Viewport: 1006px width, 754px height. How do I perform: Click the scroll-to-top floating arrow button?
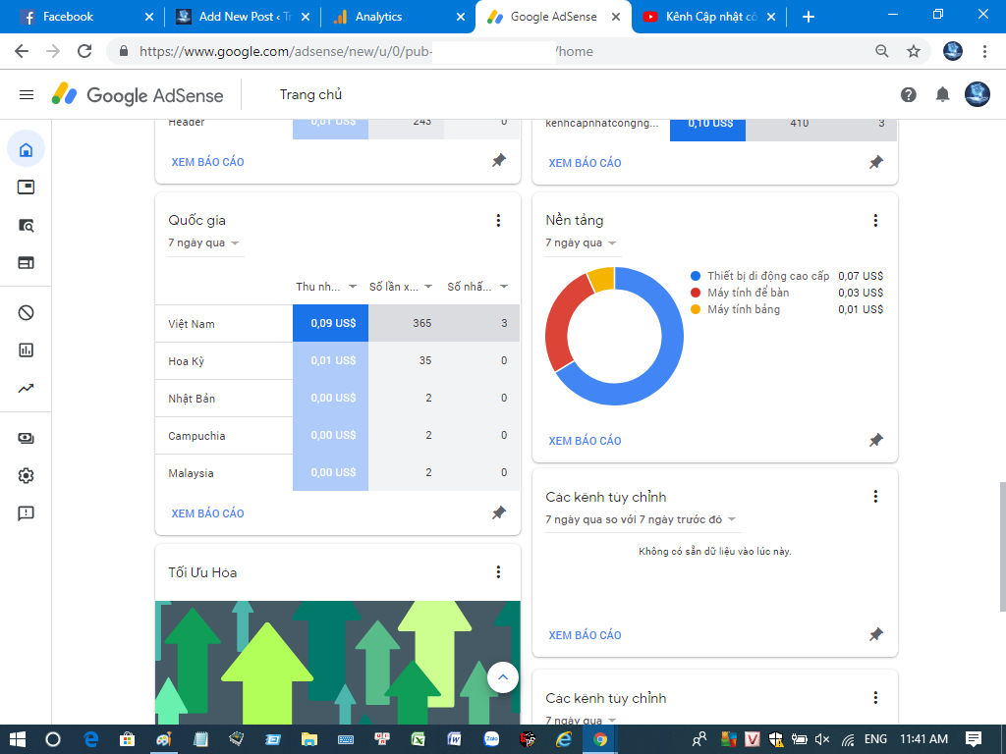point(503,676)
